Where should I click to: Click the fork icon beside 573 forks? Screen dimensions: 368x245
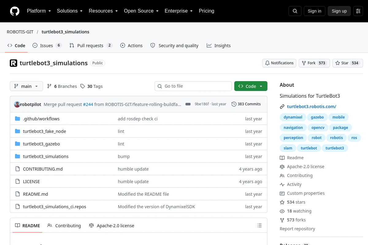(282, 220)
